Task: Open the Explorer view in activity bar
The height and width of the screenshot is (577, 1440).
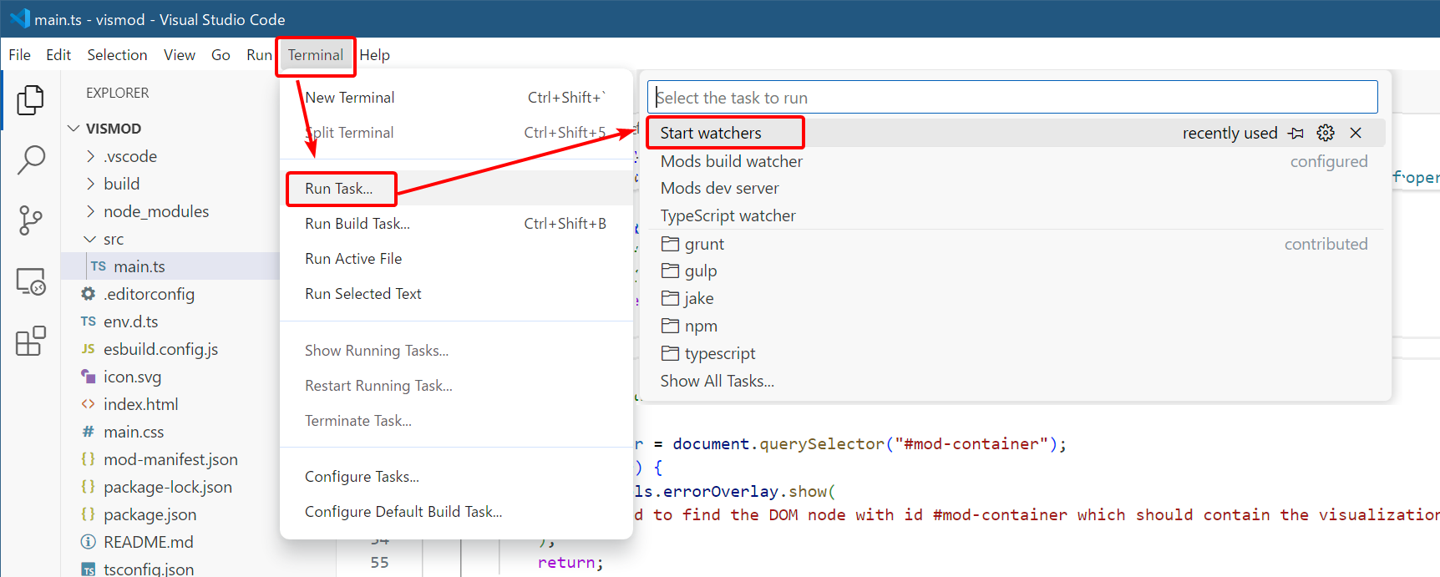Action: [30, 100]
